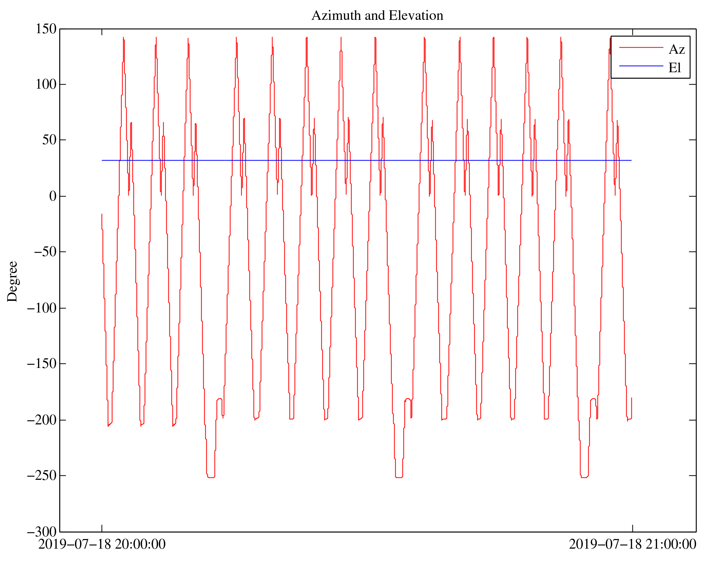
Task: Click the chart title Azimuth and Elevation
Action: (377, 16)
